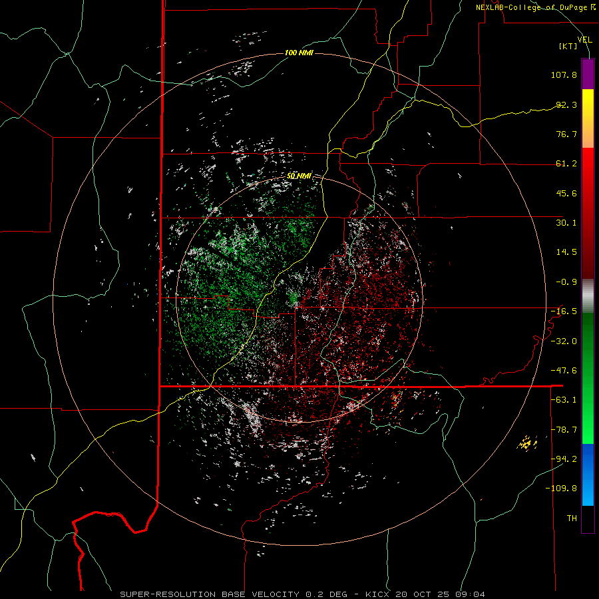Click the -94.2 velocity scale value
The width and height of the screenshot is (599, 599).
tap(564, 459)
